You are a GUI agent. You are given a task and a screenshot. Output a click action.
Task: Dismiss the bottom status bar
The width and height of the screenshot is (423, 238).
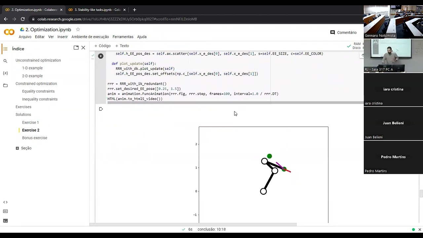pyautogui.click(x=420, y=229)
